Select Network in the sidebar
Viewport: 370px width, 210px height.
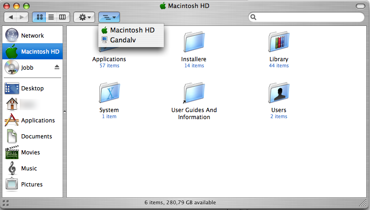click(x=32, y=35)
